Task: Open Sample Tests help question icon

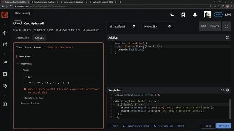Action: coord(227,90)
